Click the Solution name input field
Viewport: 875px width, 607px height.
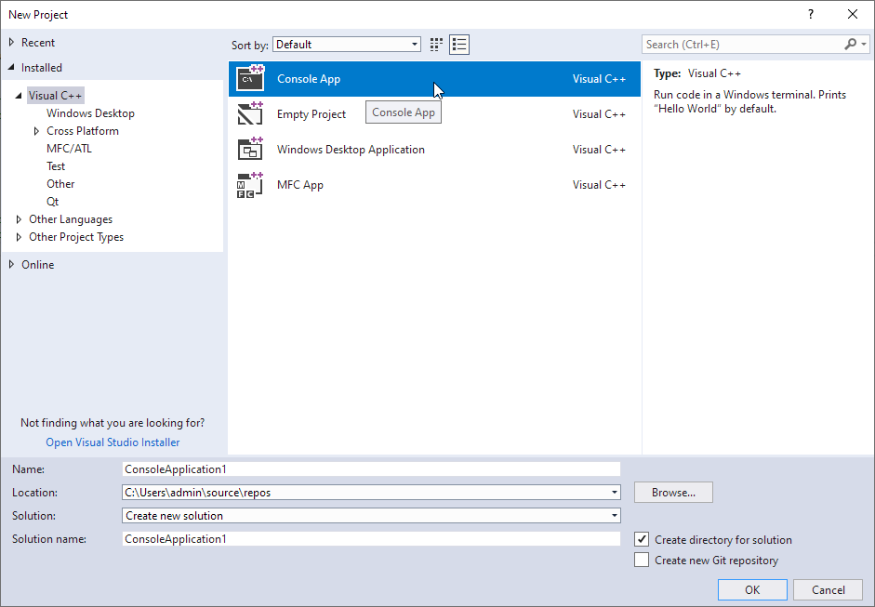point(371,539)
